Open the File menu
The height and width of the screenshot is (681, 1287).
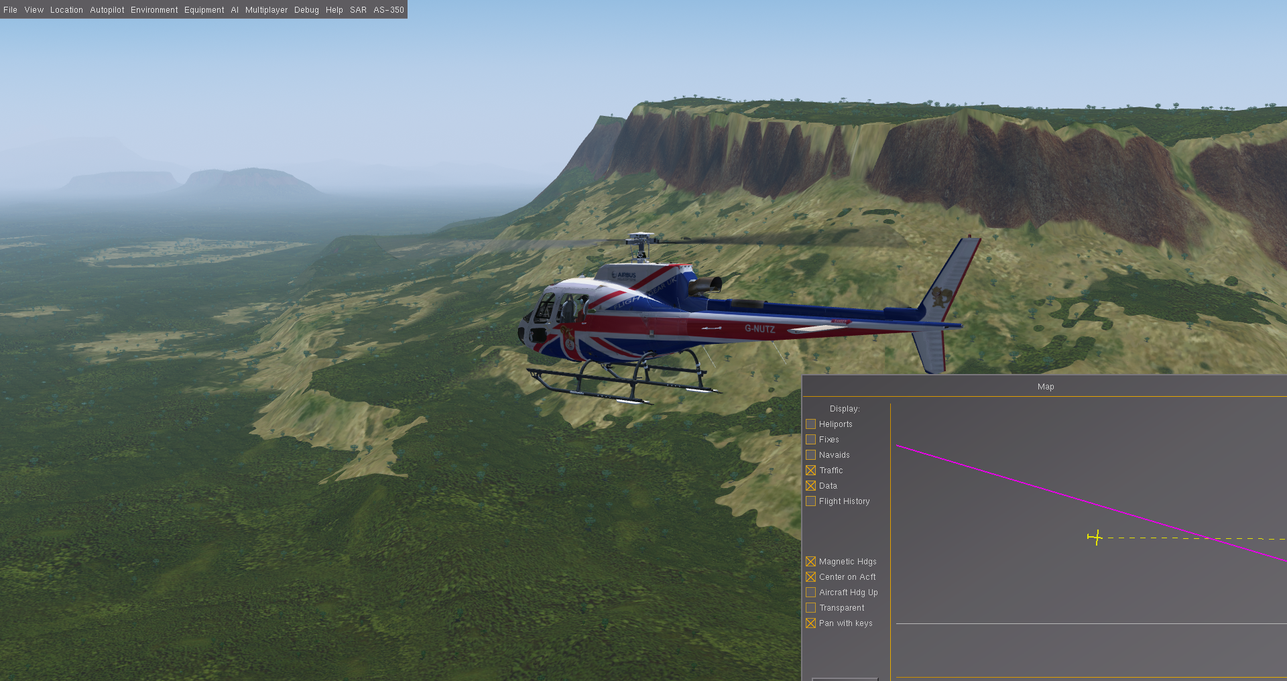click(11, 10)
